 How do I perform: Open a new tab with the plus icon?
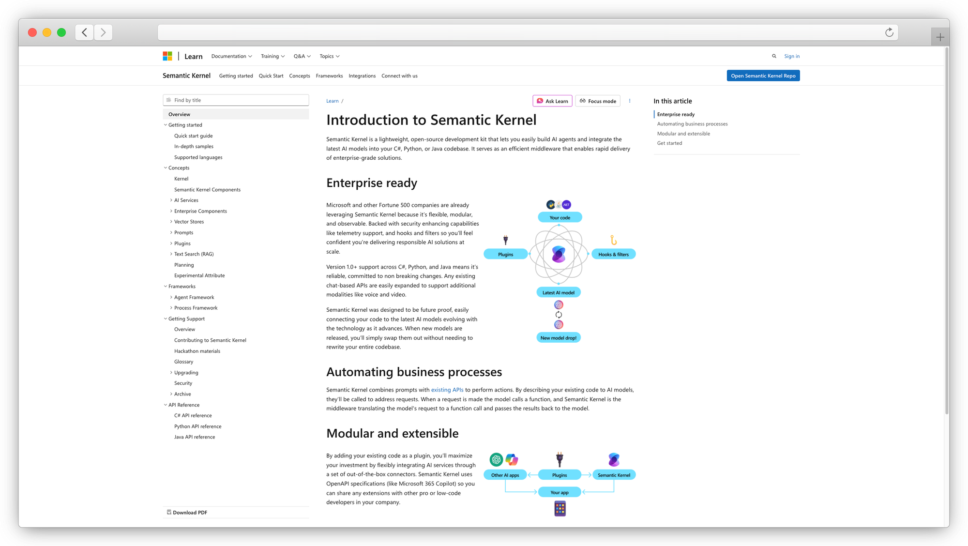[x=940, y=37]
